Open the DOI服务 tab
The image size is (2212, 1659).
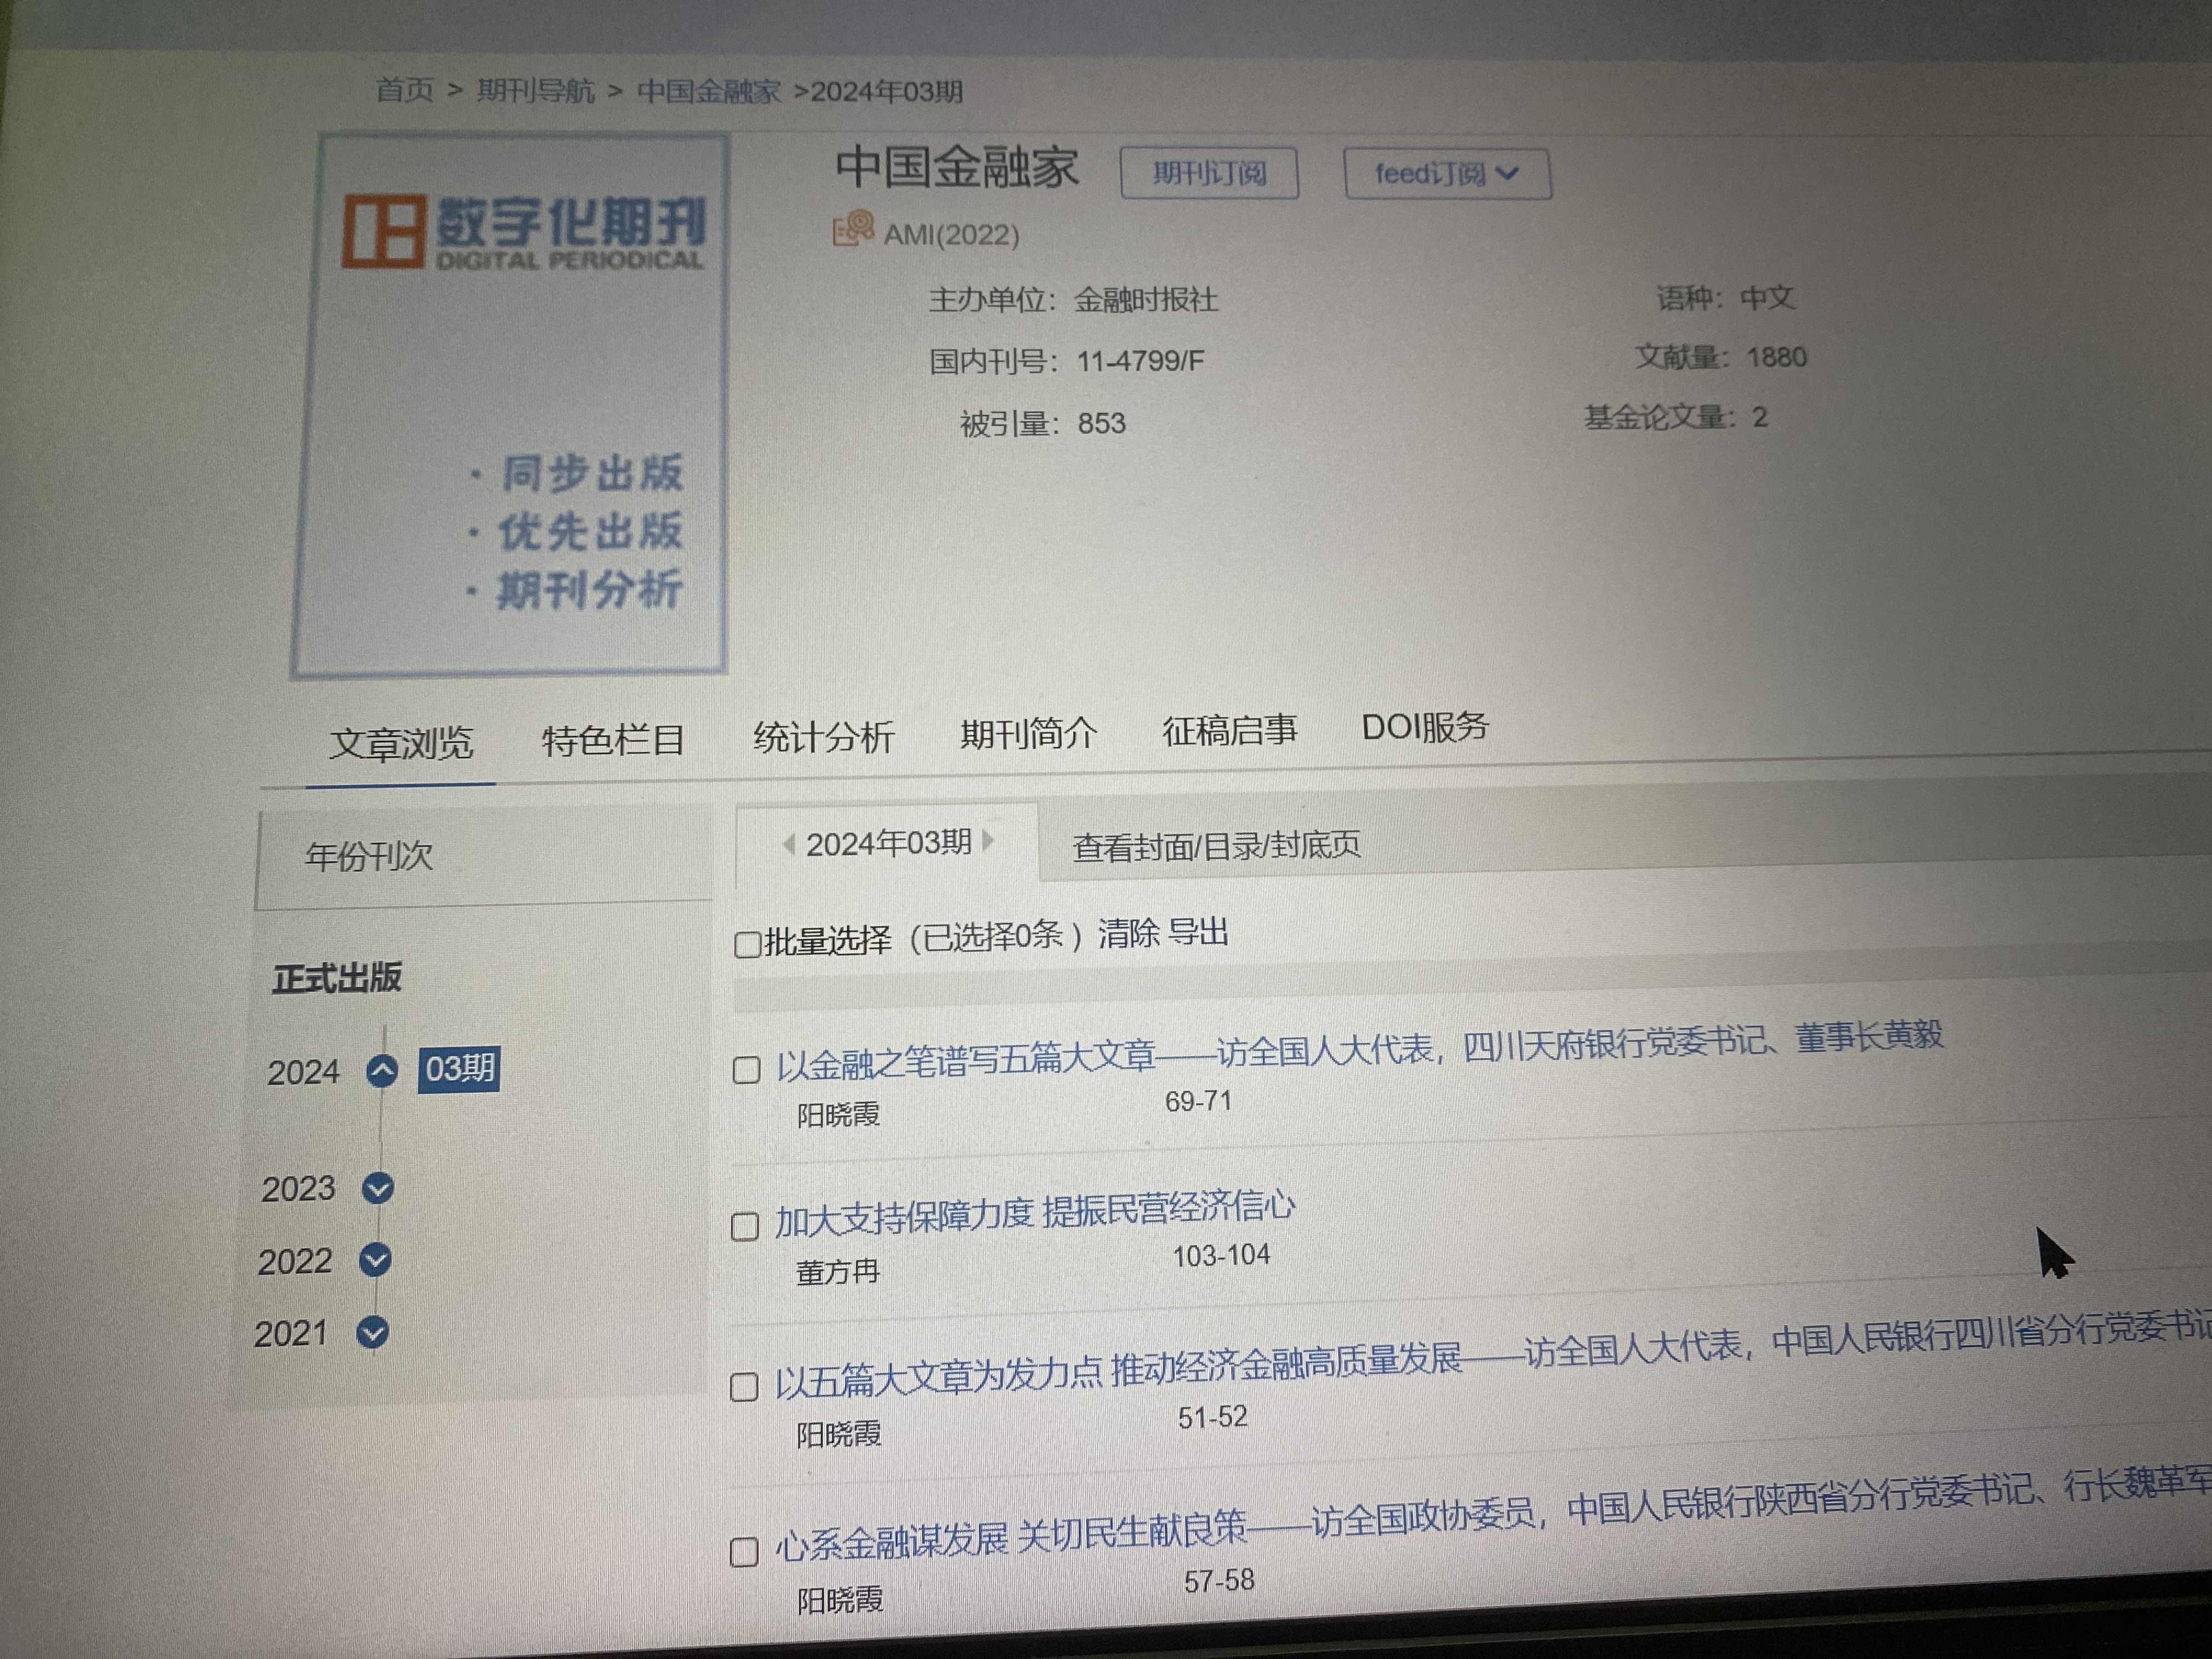point(1425,727)
